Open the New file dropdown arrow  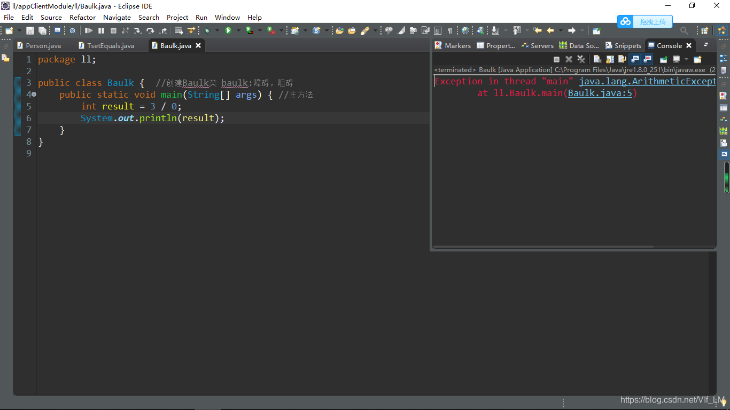[19, 30]
